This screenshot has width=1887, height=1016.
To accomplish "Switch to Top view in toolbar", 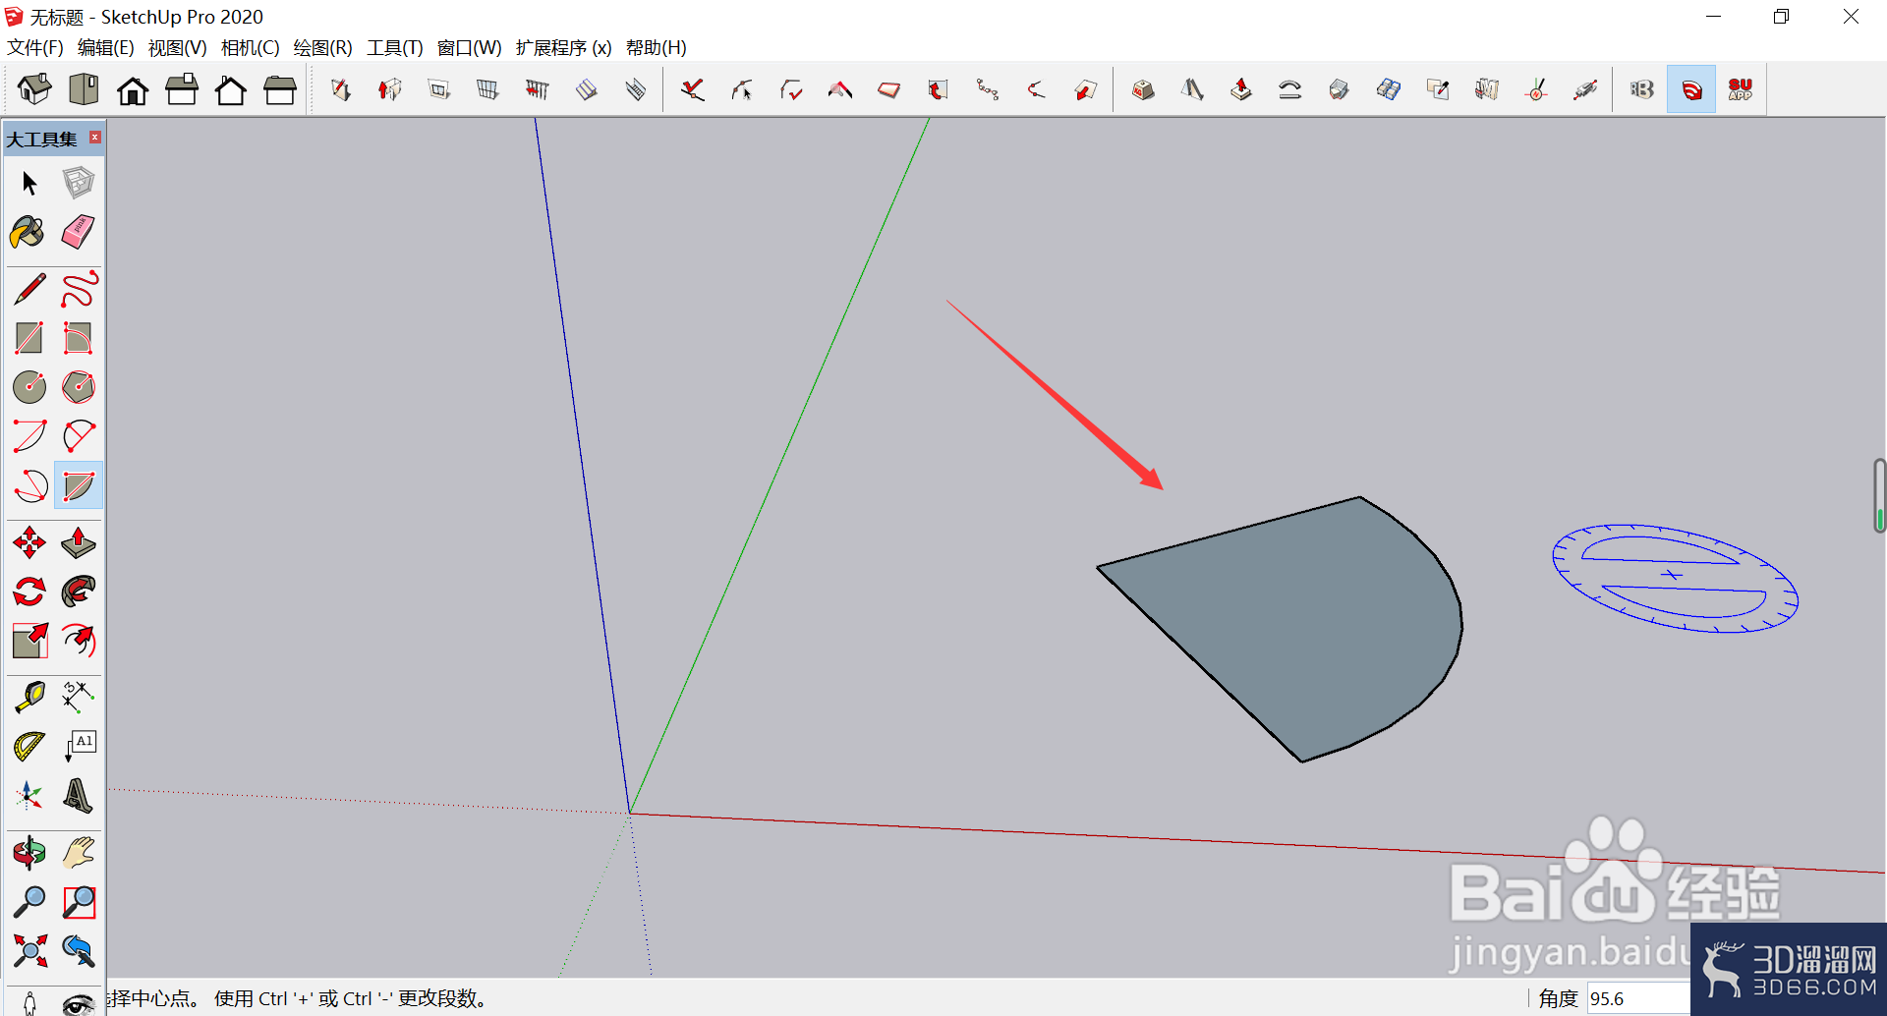I will tap(84, 90).
